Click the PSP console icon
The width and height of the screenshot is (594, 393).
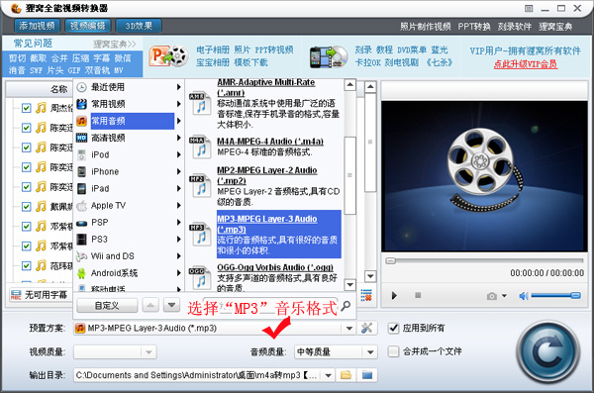click(81, 223)
